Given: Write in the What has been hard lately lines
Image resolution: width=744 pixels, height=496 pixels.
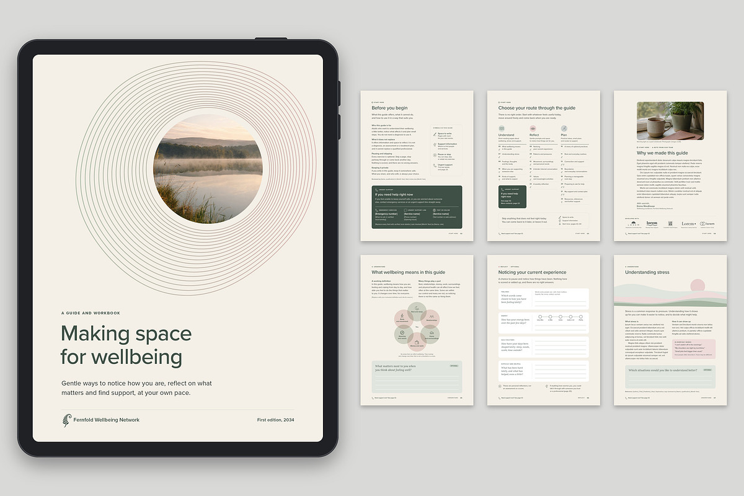Looking at the screenshot, I should (x=560, y=371).
